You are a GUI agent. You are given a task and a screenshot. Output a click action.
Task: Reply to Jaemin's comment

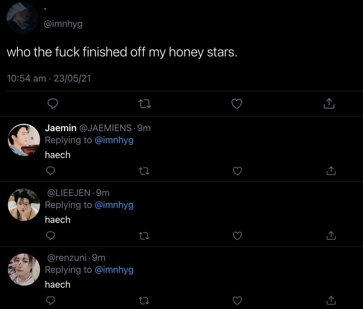(51, 171)
